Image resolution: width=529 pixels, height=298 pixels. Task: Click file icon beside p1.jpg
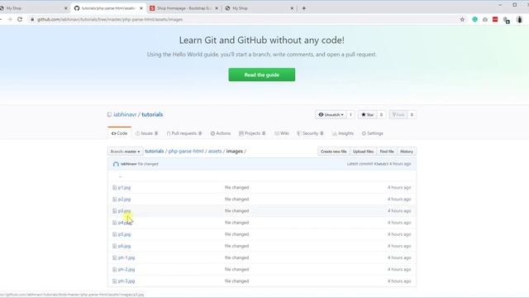click(114, 188)
